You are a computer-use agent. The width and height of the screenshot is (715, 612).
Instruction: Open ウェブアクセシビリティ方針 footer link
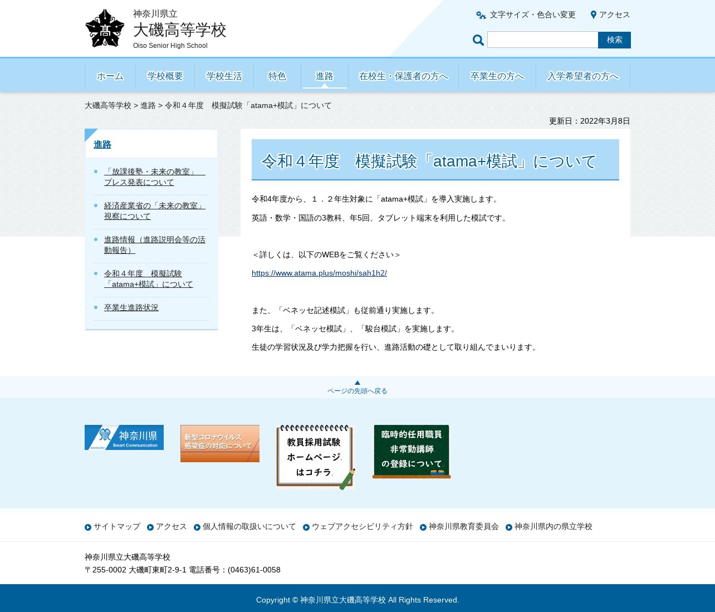click(363, 527)
